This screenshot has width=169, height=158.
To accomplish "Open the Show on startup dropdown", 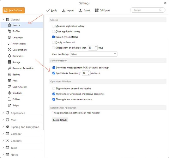I will 94,54.
